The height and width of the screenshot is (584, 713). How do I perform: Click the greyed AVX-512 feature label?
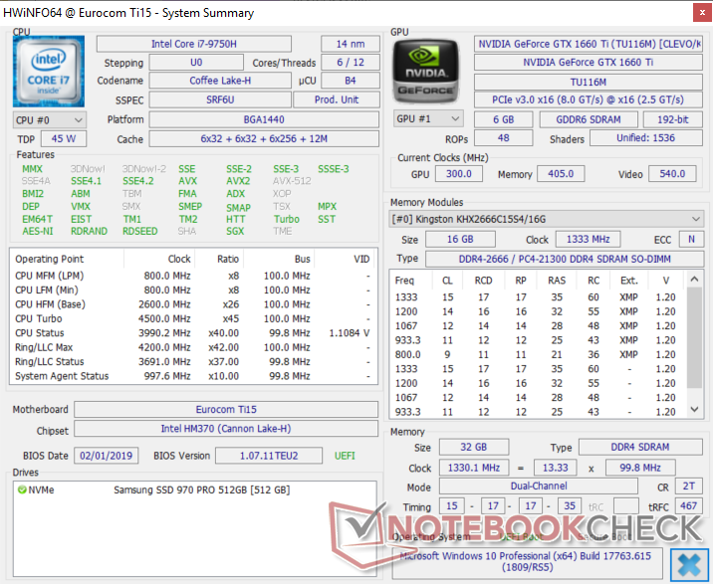[x=292, y=181]
